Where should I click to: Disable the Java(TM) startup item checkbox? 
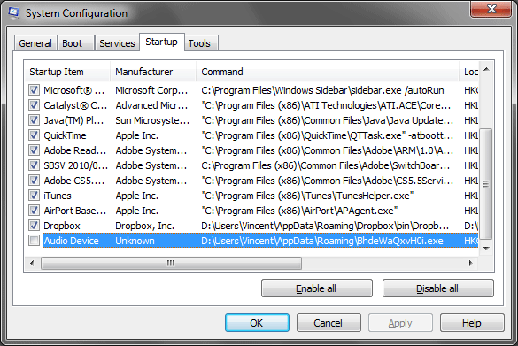[x=34, y=120]
